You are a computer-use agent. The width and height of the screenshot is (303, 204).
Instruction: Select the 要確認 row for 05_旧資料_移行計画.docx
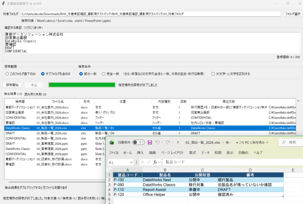tap(55, 164)
